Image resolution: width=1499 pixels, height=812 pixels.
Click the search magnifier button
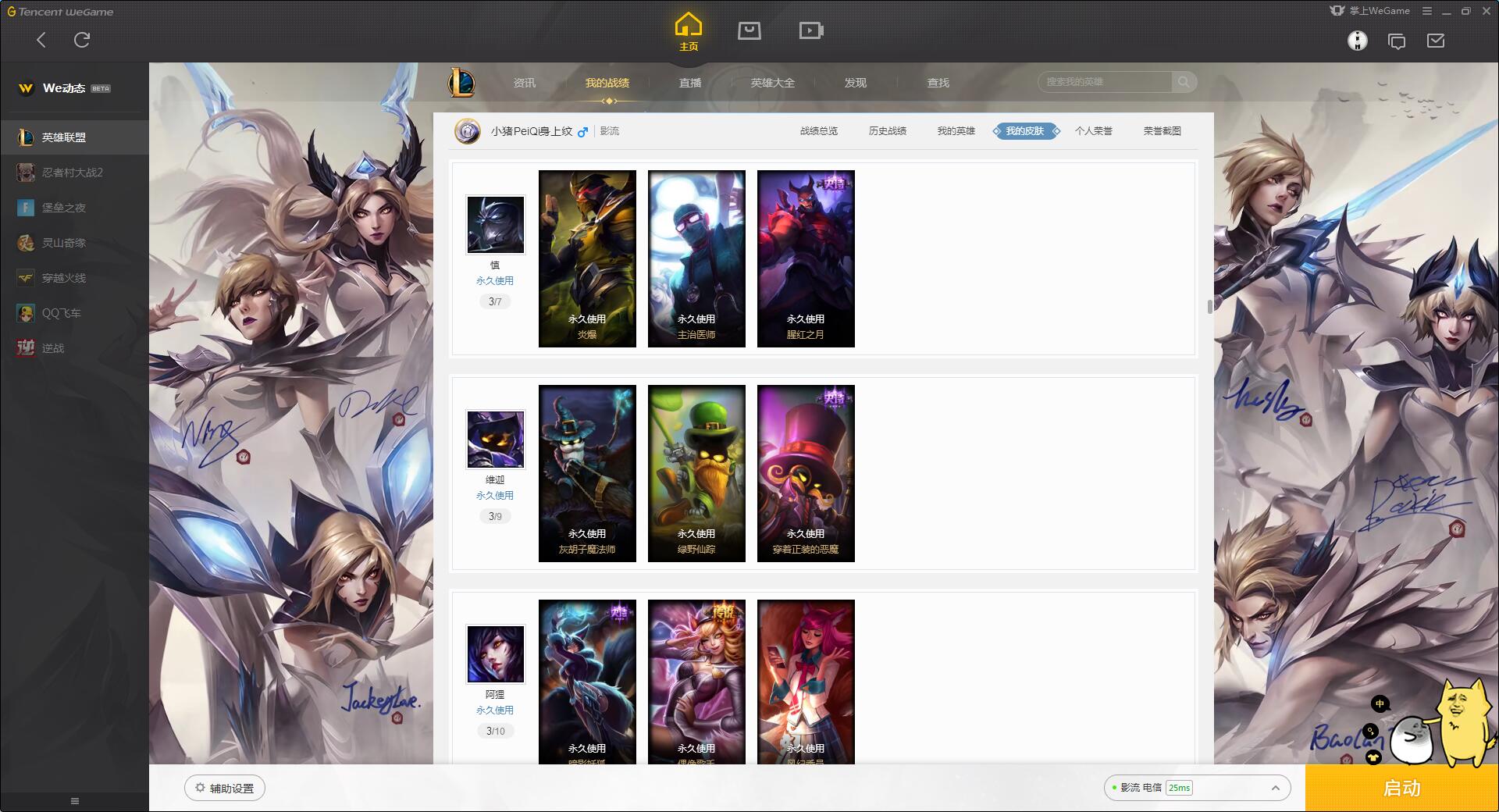(x=1184, y=82)
